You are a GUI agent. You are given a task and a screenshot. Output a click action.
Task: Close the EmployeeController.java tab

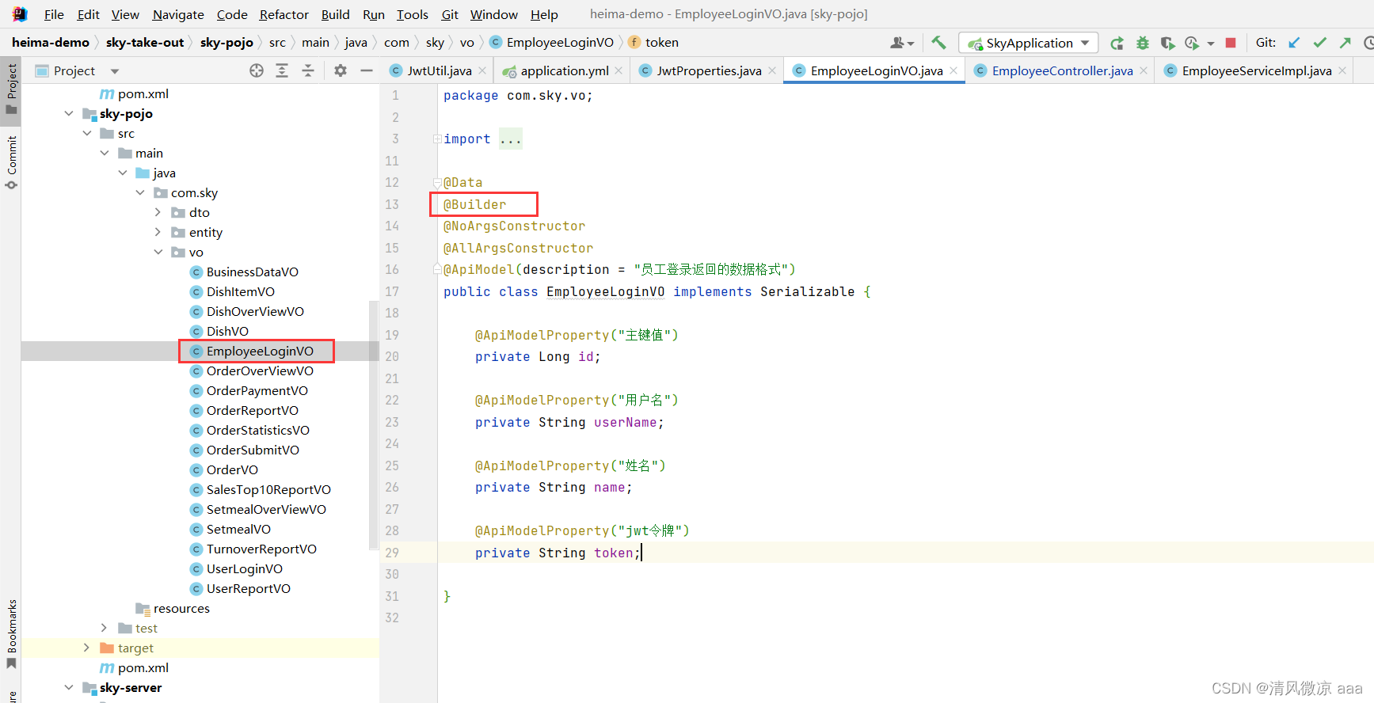pyautogui.click(x=1144, y=70)
